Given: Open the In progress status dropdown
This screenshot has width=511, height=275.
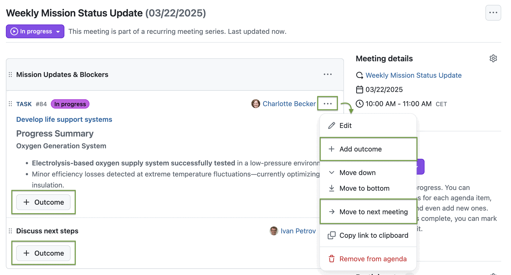Looking at the screenshot, I should click(x=35, y=31).
